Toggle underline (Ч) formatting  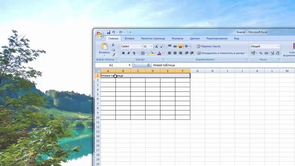(x=134, y=53)
